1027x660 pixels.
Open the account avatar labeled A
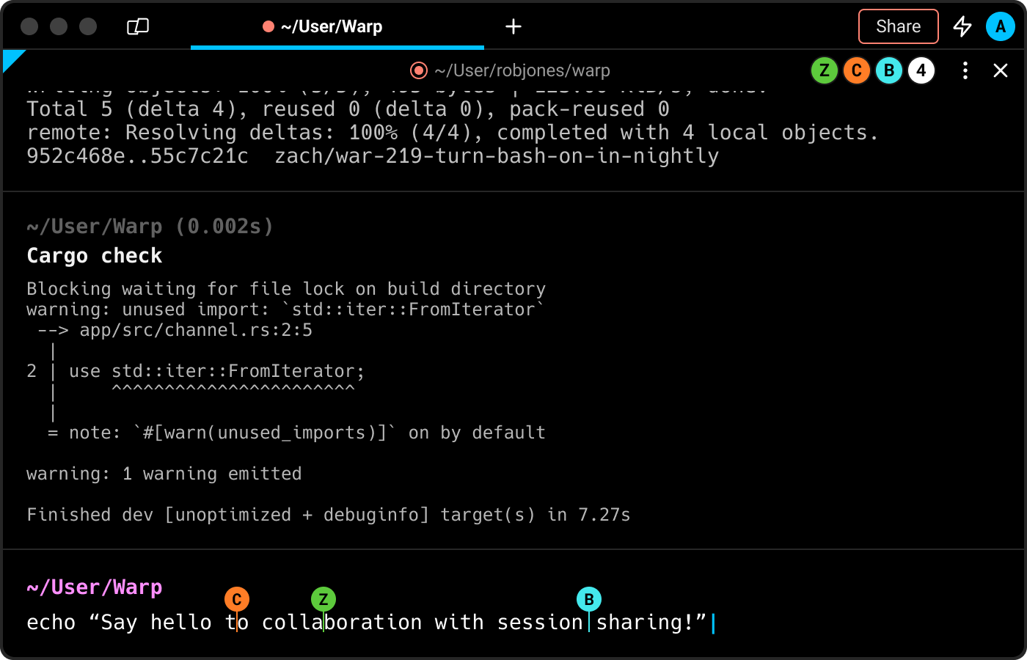pos(1000,26)
